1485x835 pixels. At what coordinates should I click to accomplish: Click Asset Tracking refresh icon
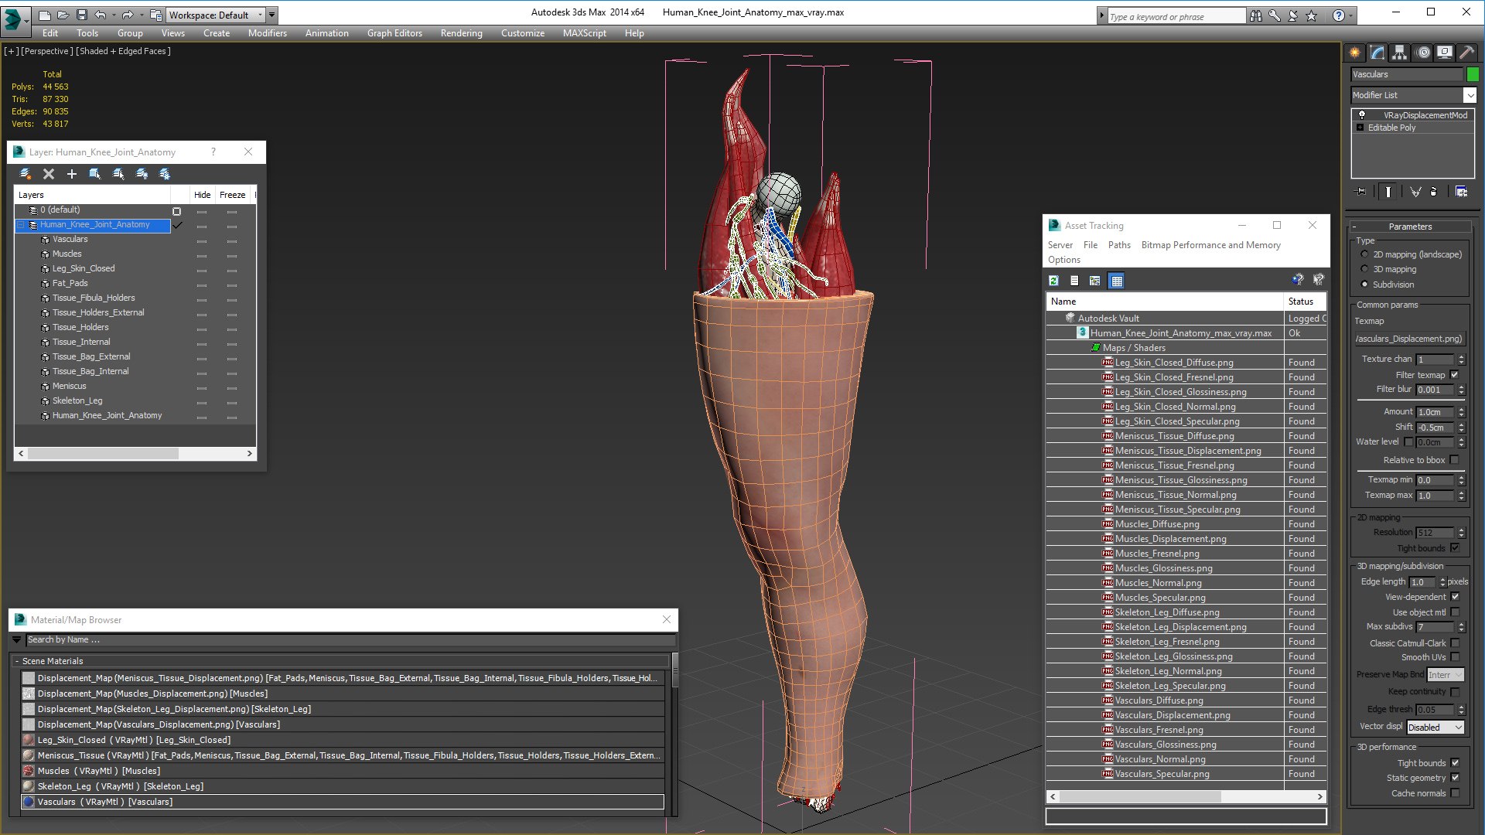(1053, 281)
